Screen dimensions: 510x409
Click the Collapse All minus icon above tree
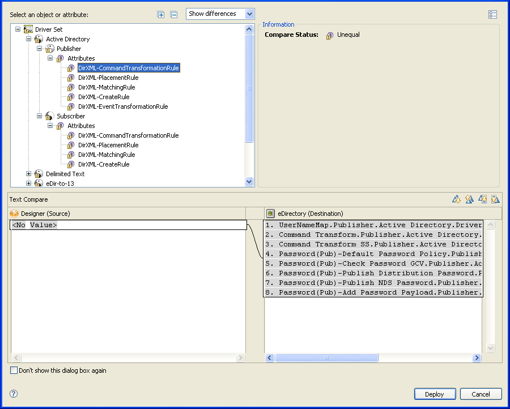coord(174,15)
